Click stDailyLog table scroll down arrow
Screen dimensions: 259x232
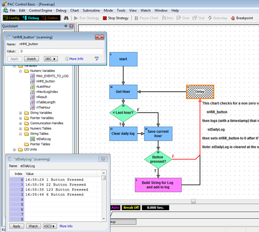pyautogui.click(x=104, y=219)
